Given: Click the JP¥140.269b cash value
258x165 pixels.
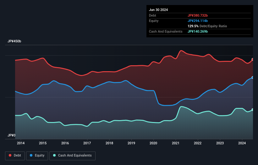Looking at the screenshot, I should pos(198,31).
